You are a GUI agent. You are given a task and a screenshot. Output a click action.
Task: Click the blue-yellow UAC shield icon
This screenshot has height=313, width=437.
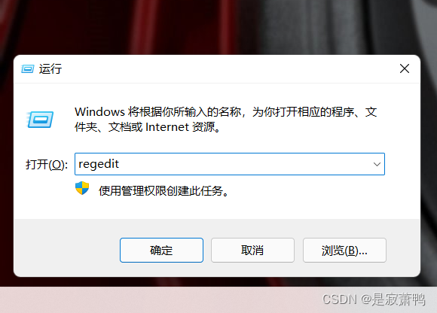82,188
